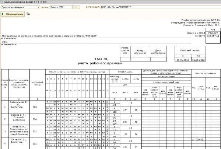Screen dimensions: 221x149
Task: Click the Организация input field
Action: click(161, 7)
